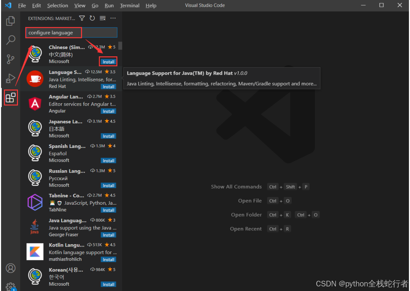
Task: Select the Red Hat Java extension icon
Action: 35,79
